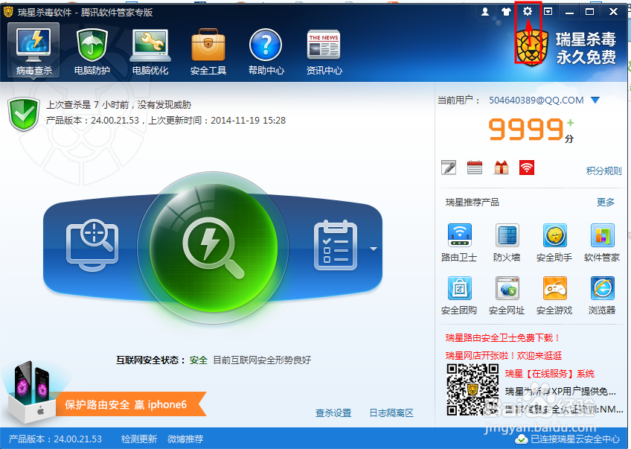
Task: Click 瑞星为所有XP用户提供免 news text
Action: (x=560, y=392)
